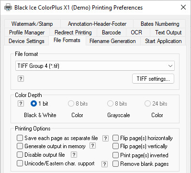Open help icon beside Color Depth options

tap(21, 104)
